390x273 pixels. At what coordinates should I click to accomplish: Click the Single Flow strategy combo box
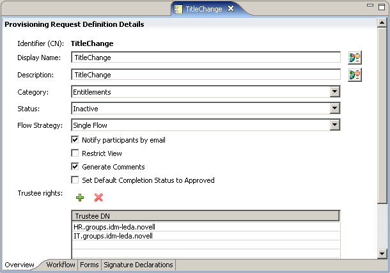205,125
